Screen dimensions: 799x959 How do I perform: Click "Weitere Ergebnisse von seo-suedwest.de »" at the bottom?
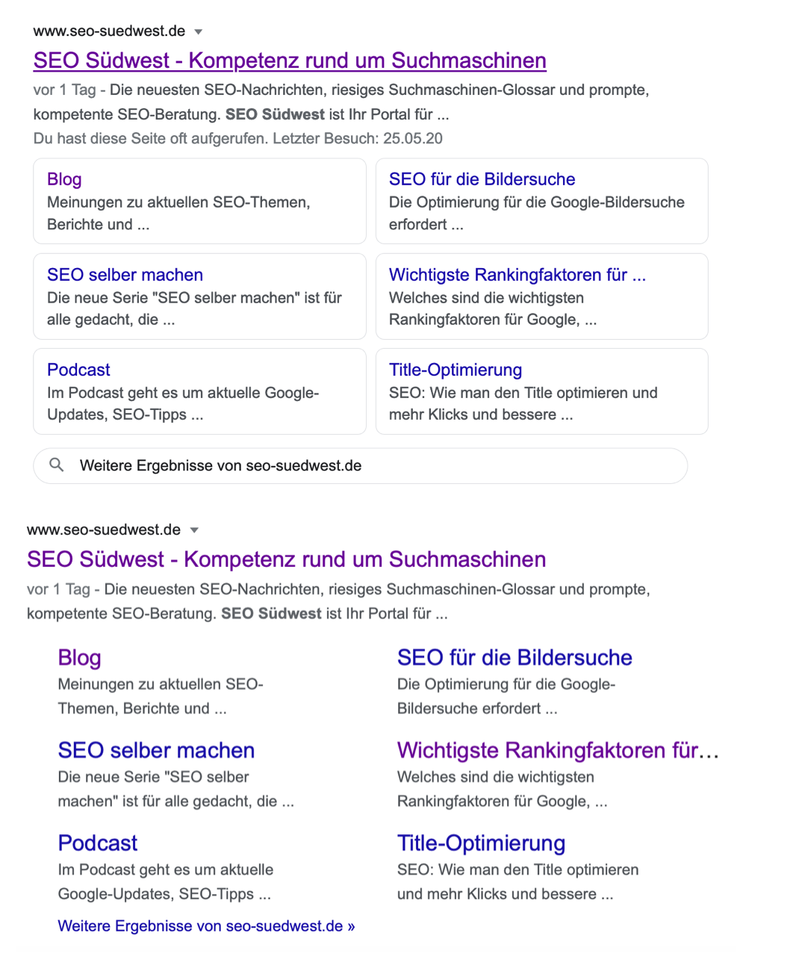pyautogui.click(x=207, y=925)
